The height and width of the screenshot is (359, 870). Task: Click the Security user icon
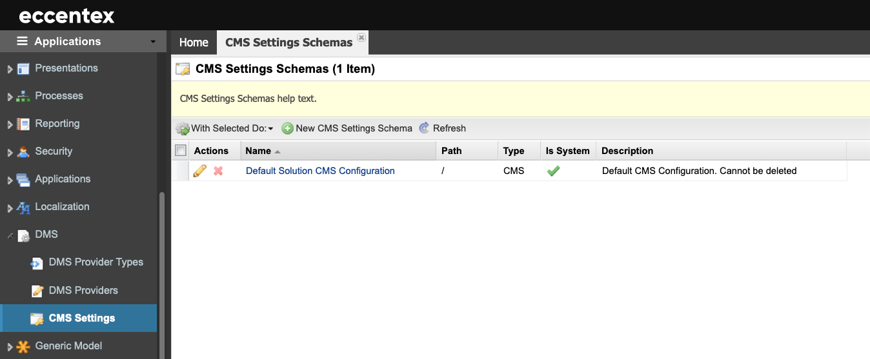coord(23,152)
